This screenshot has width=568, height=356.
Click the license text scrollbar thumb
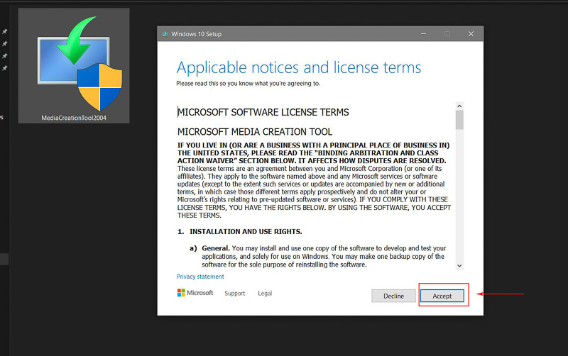[x=459, y=120]
